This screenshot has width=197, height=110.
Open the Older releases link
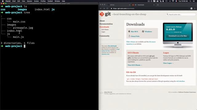coord(131,42)
